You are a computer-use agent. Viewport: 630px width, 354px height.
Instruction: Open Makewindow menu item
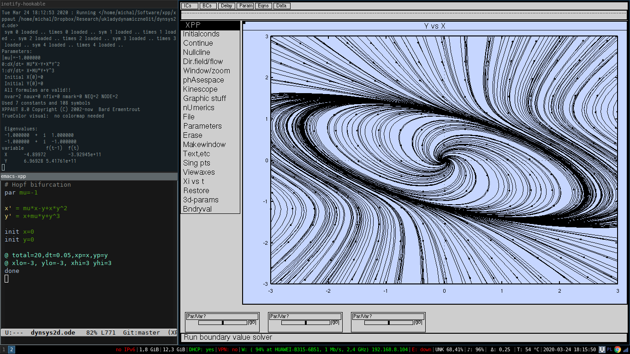[210, 145]
